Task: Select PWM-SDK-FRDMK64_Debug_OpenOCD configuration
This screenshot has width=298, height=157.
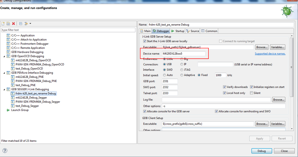Action: pyautogui.click(x=40, y=64)
